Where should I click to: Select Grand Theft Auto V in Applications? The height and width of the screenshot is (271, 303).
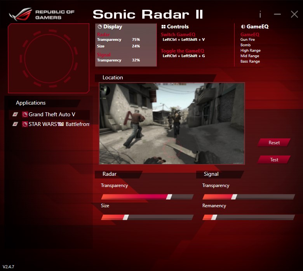(49, 115)
